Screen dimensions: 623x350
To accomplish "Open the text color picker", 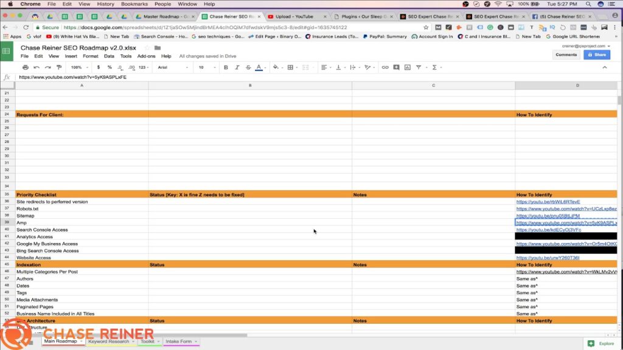I will [x=259, y=67].
